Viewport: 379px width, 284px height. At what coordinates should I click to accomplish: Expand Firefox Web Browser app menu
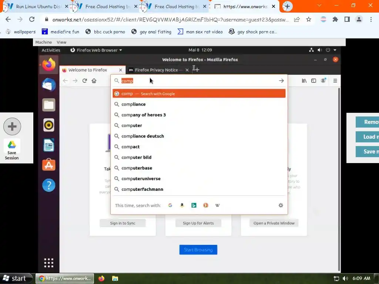pos(96,50)
